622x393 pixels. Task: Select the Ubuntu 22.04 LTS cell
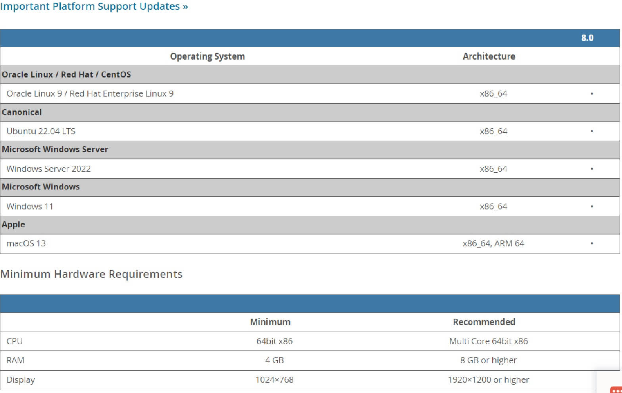point(41,131)
